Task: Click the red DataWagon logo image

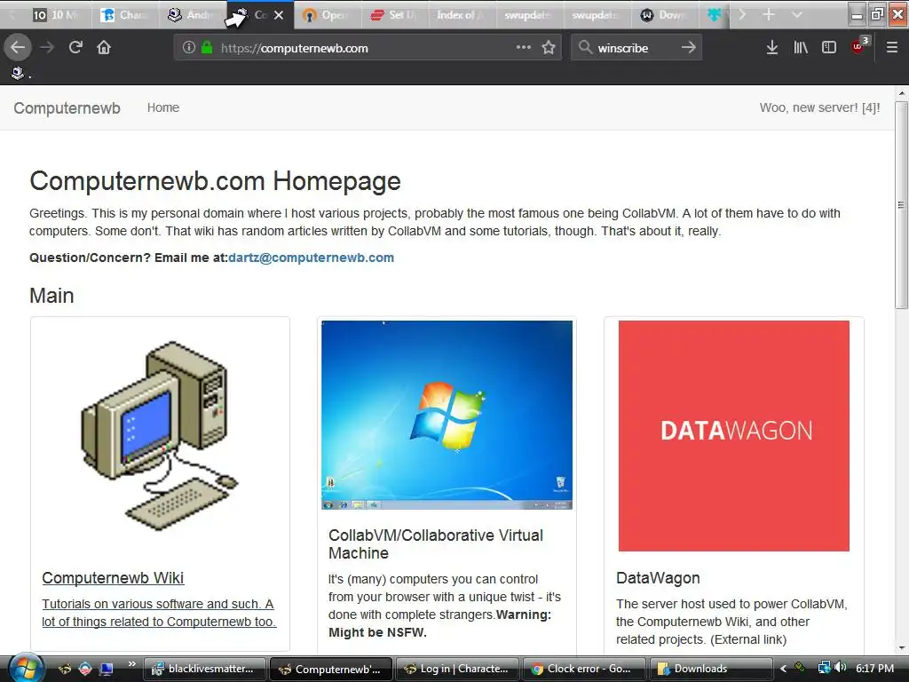Action: tap(734, 435)
